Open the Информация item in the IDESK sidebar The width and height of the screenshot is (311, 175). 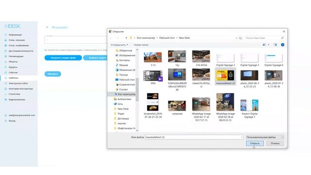point(15,35)
